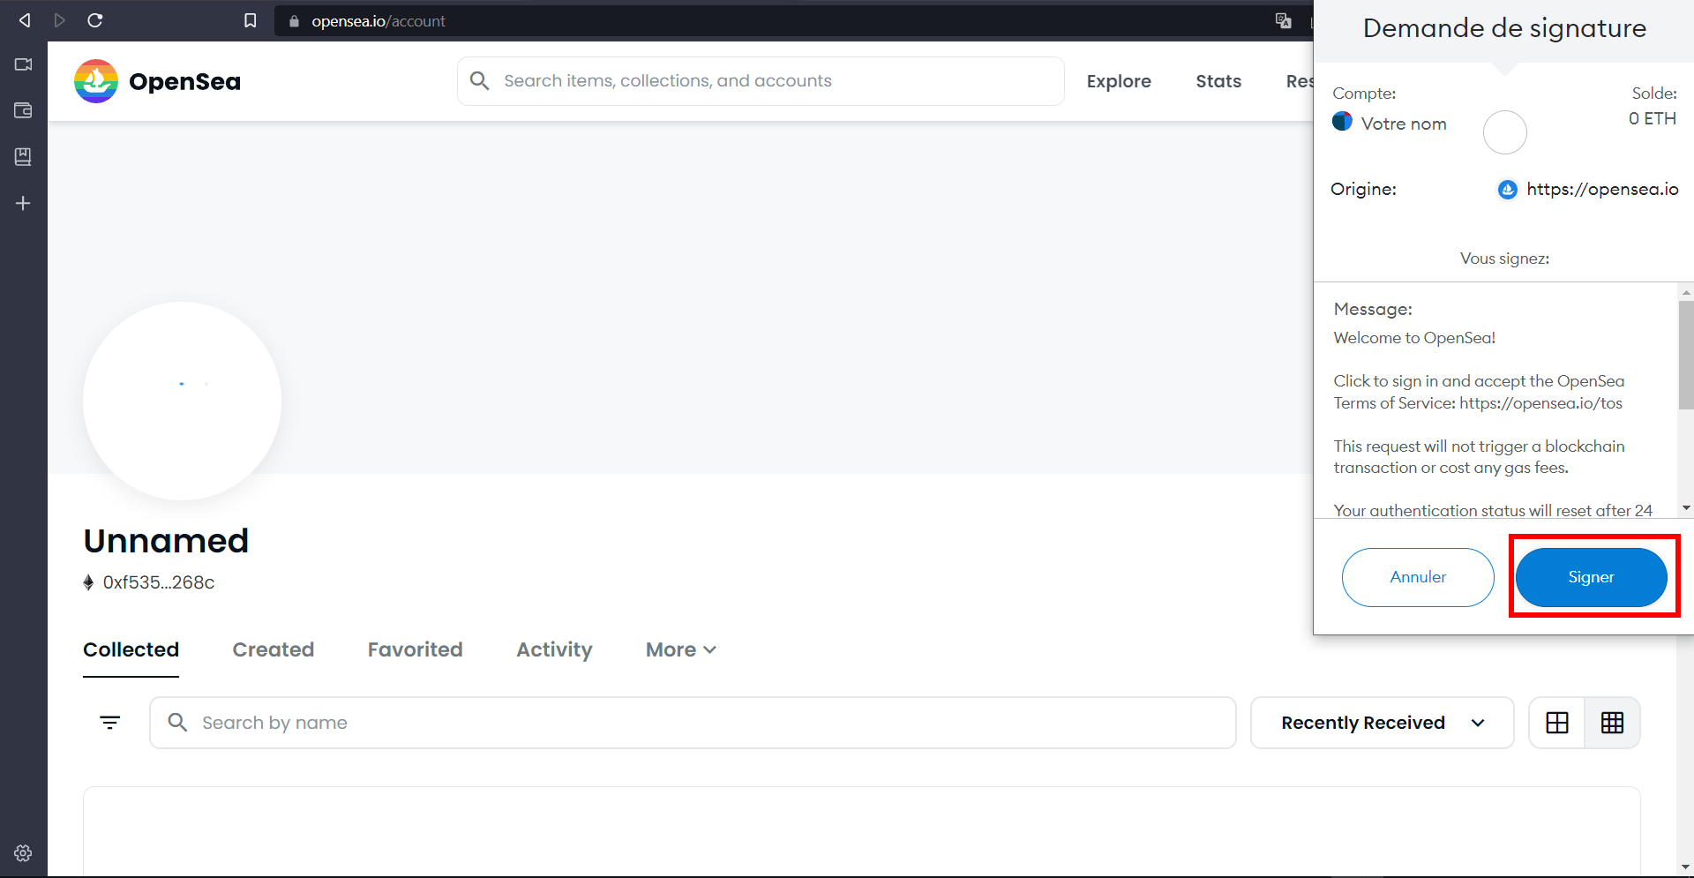Copy wallet address 0xf535...268c

[x=159, y=582]
